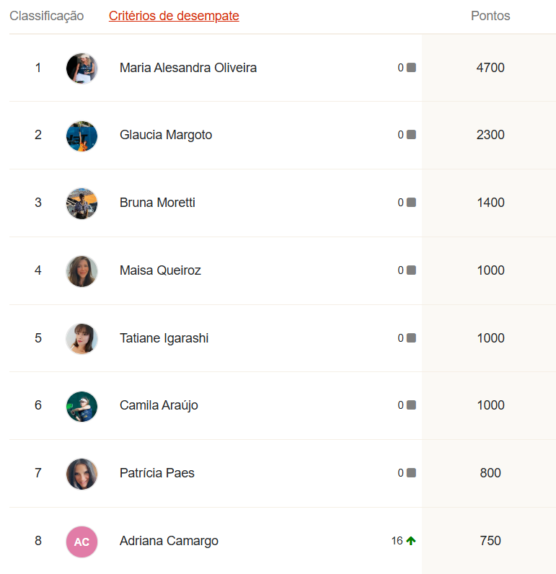This screenshot has height=574, width=556.
Task: Click Patrícia Paes's profile photo
Action: coord(81,474)
